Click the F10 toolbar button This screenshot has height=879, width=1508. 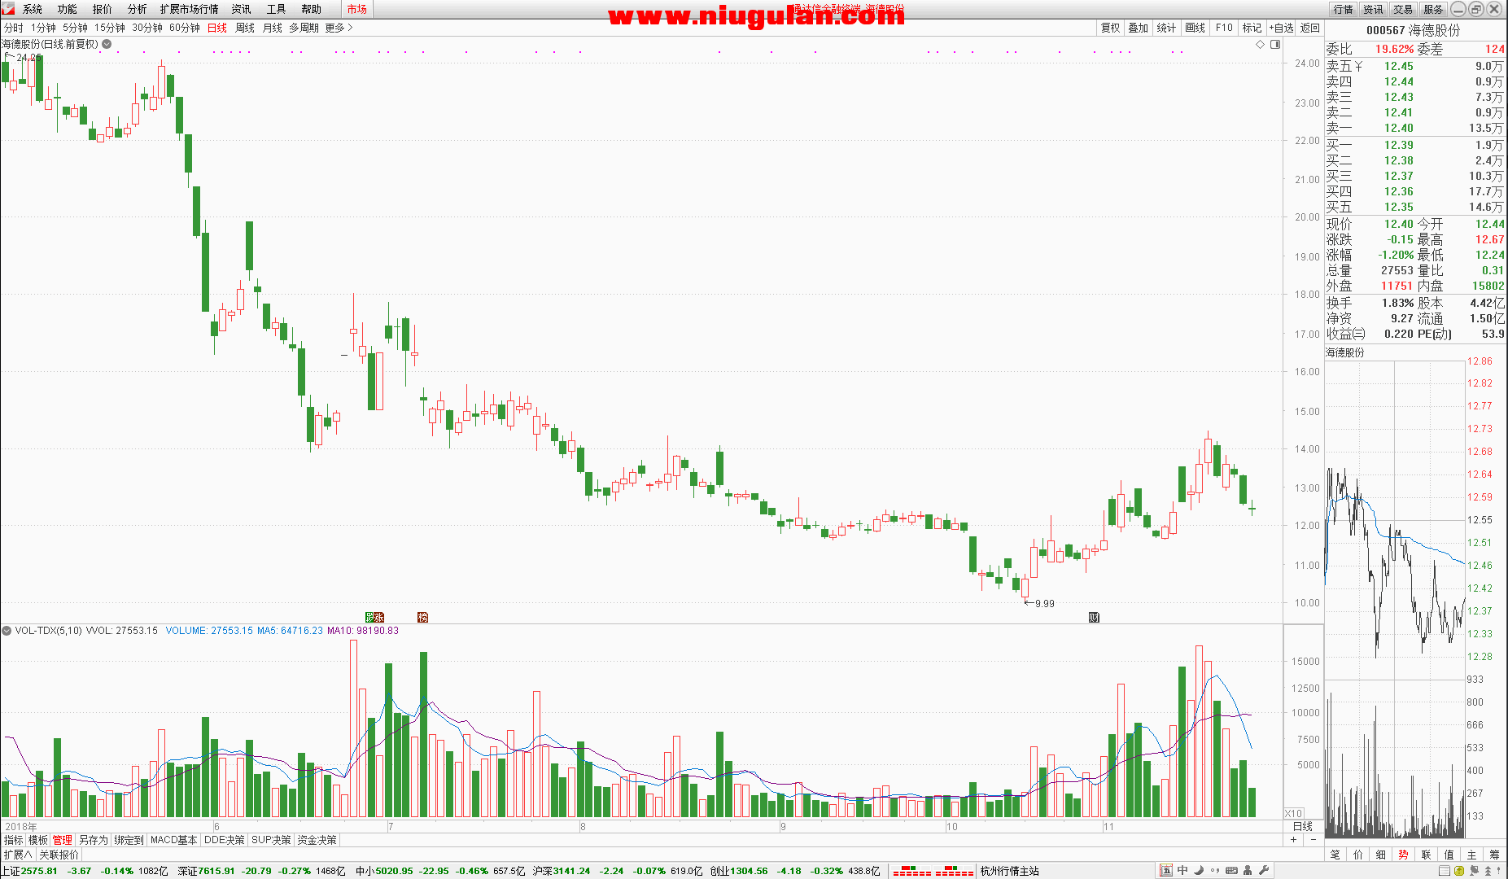coord(1224,28)
